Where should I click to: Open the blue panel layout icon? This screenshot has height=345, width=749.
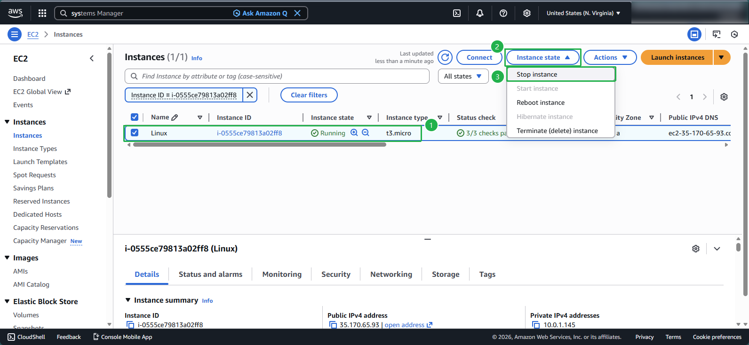coord(694,34)
